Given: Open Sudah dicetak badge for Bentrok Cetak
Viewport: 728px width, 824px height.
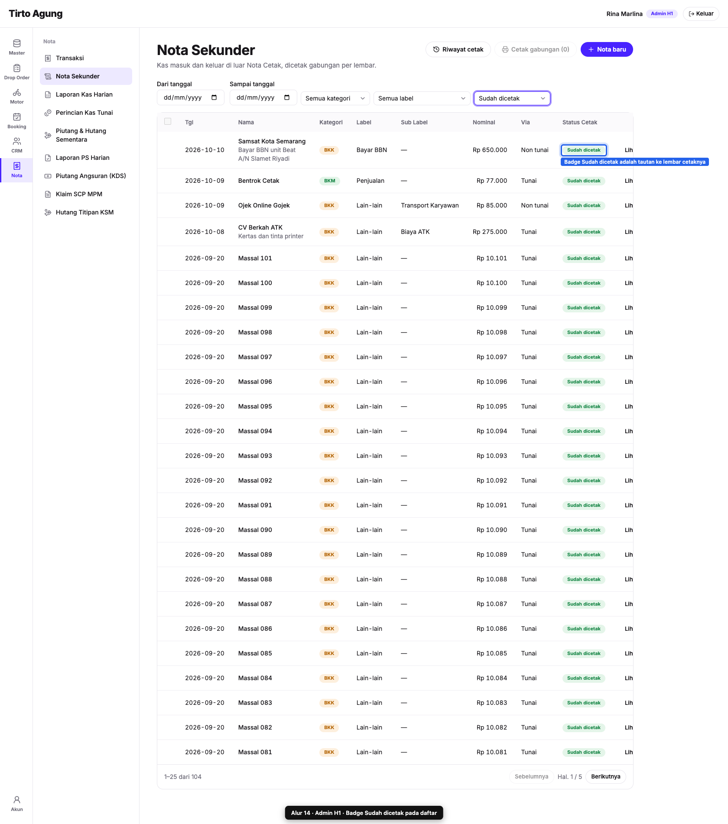Looking at the screenshot, I should click(x=584, y=181).
